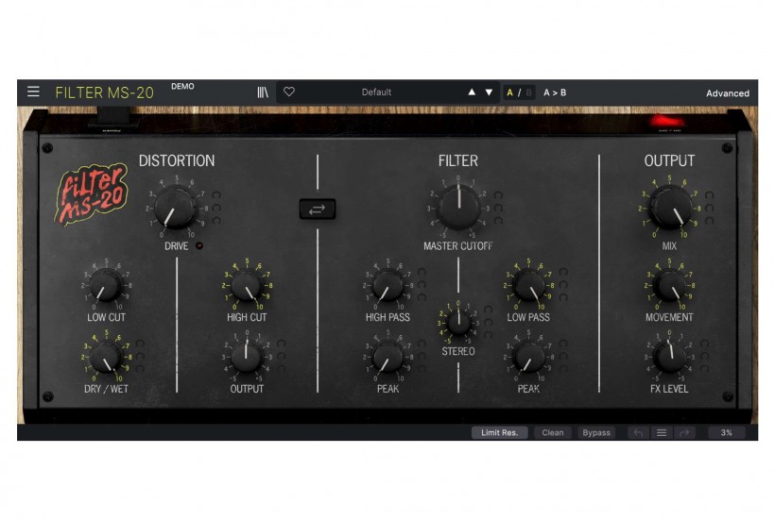Switch to preset slot A
This screenshot has width=775, height=520.
(510, 92)
